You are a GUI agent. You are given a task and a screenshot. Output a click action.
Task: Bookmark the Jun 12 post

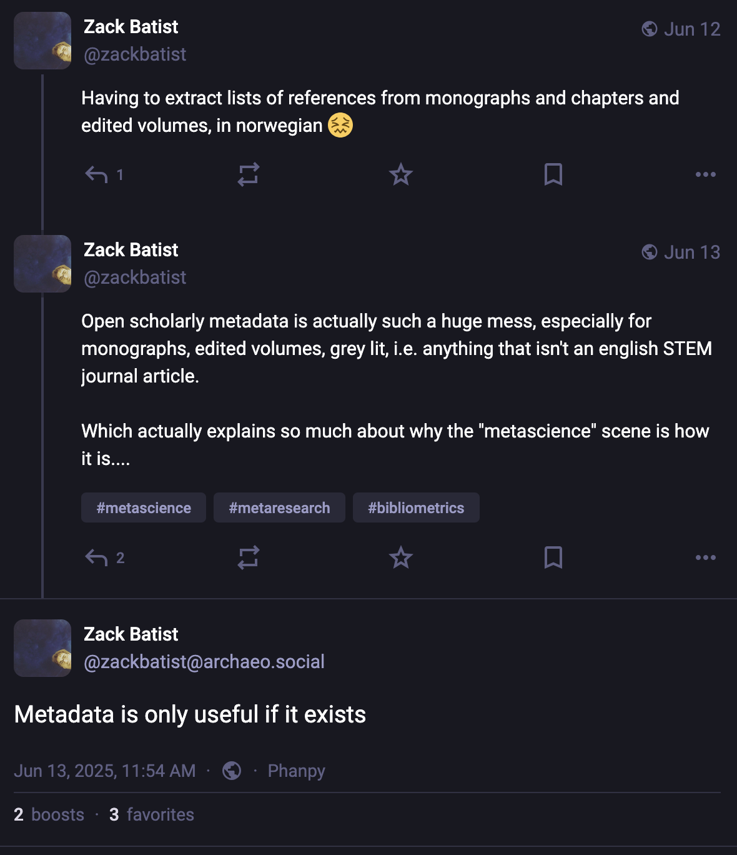[x=553, y=174]
